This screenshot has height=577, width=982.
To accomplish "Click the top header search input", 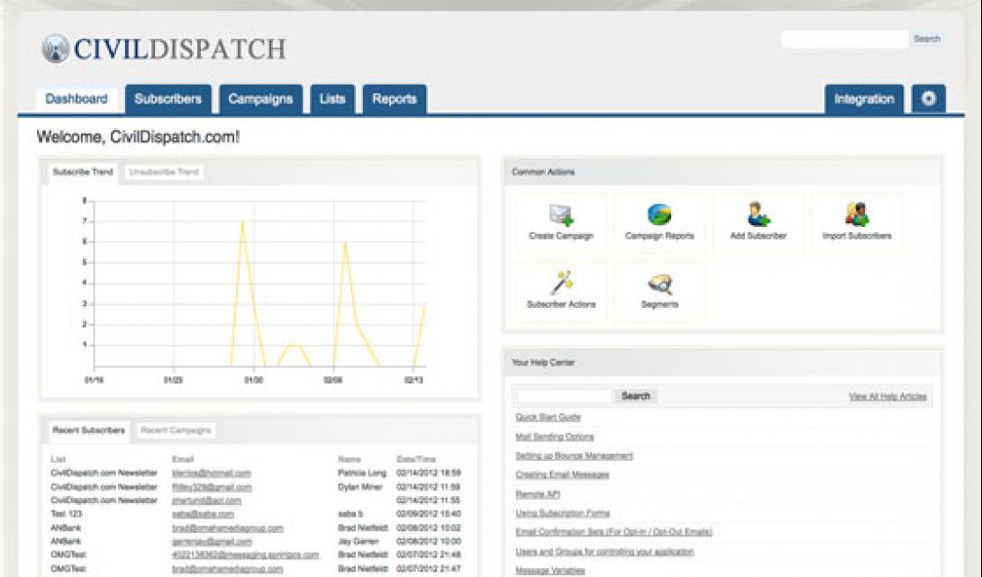I will [845, 39].
